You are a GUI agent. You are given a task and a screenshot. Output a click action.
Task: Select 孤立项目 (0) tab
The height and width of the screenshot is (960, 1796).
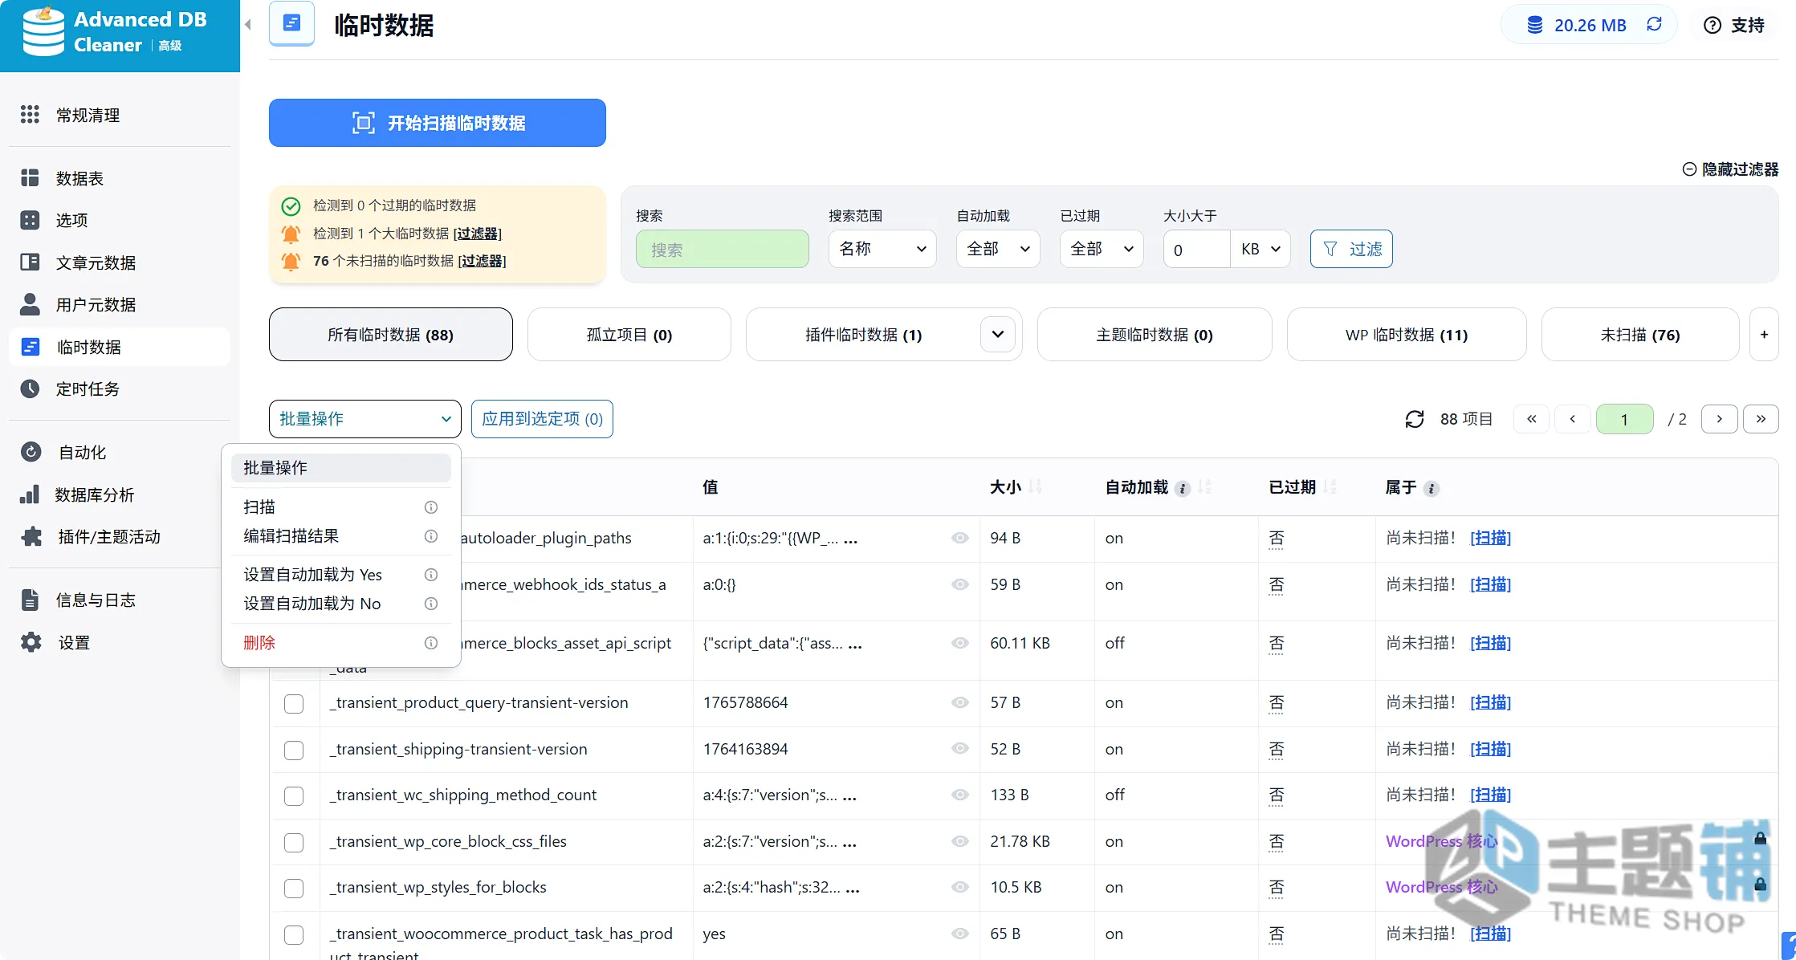point(629,335)
